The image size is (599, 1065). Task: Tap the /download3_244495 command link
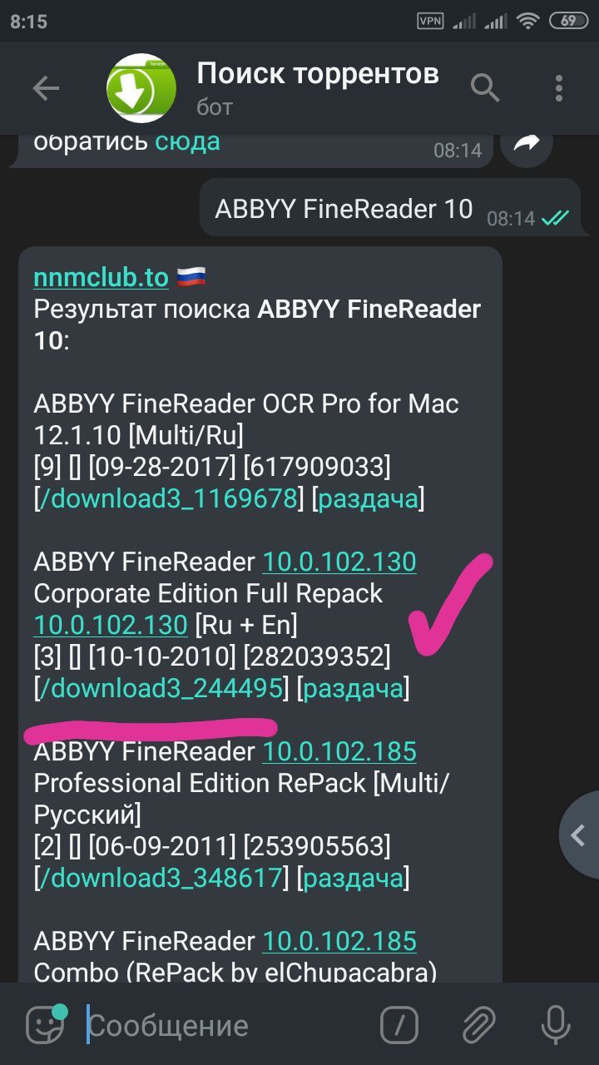[162, 688]
